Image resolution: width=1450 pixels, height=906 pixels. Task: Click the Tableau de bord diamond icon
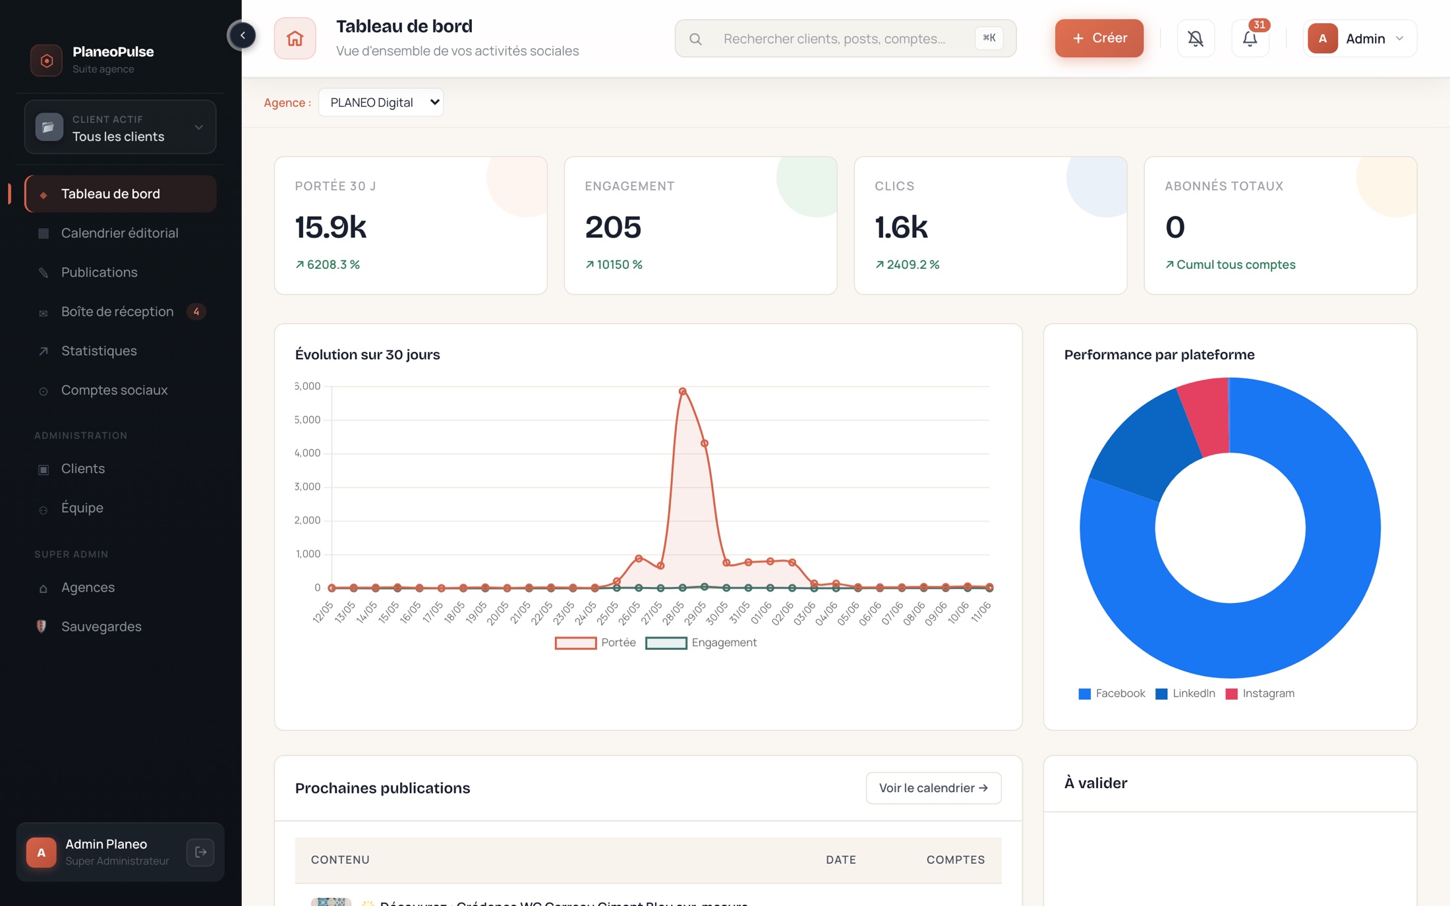click(43, 194)
